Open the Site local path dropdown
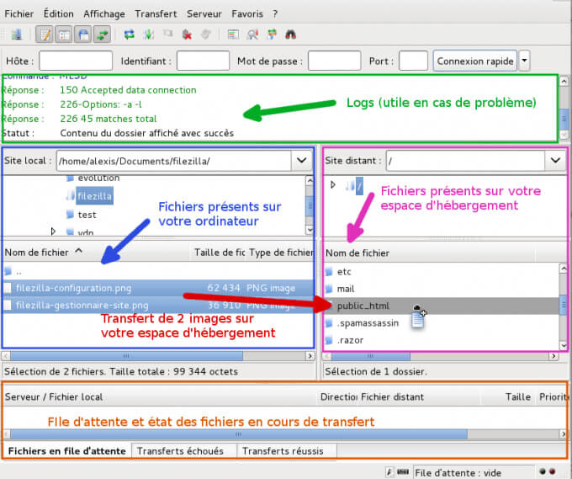The image size is (572, 479). click(302, 161)
